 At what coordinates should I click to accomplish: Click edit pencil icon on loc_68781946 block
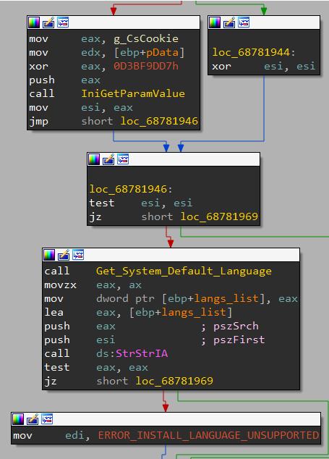[108, 159]
